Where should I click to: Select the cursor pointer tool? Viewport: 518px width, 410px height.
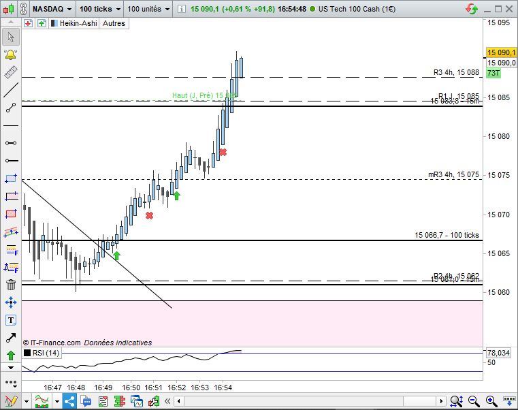11,37
